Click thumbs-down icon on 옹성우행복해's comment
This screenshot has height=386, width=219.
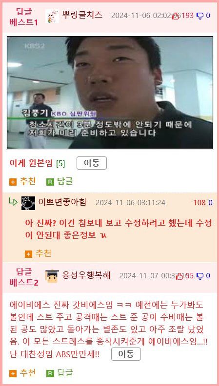(199, 276)
